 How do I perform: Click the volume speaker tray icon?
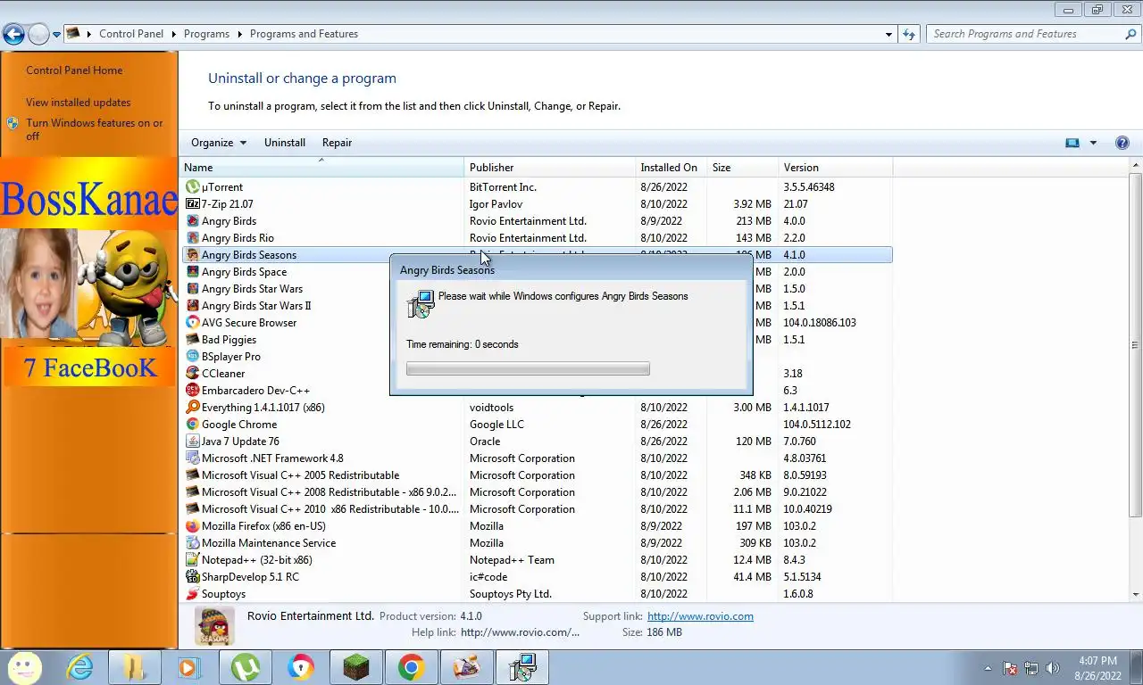[1054, 668]
